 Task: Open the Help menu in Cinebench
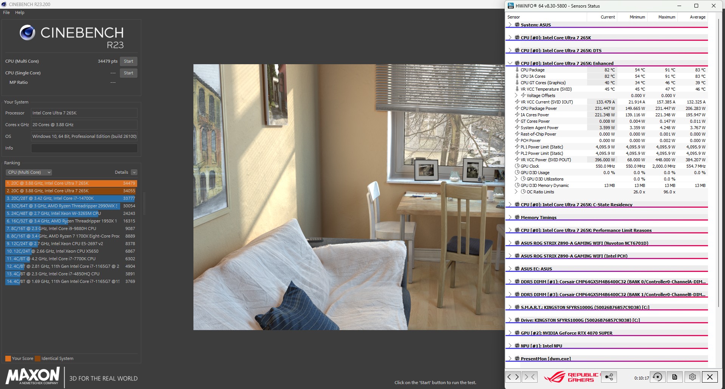click(x=20, y=12)
